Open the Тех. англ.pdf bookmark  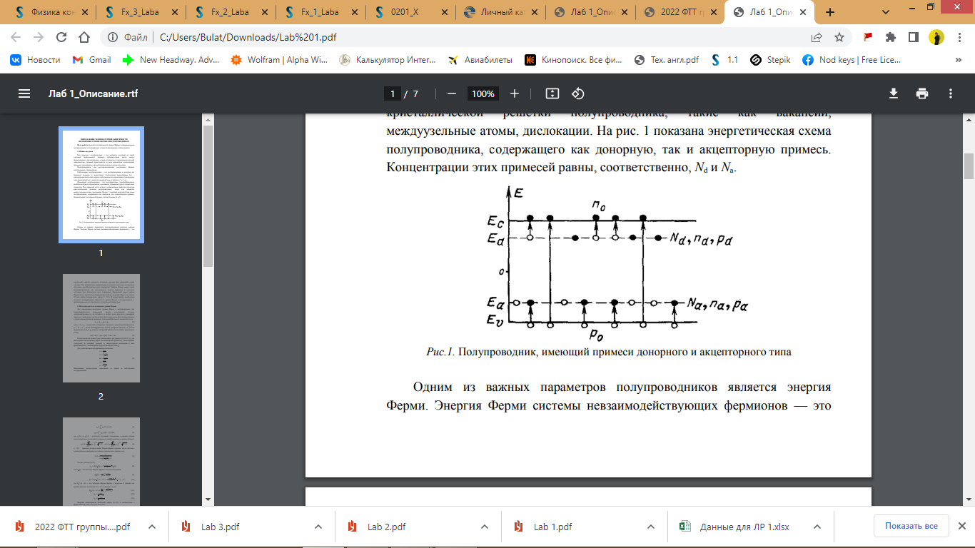(667, 60)
